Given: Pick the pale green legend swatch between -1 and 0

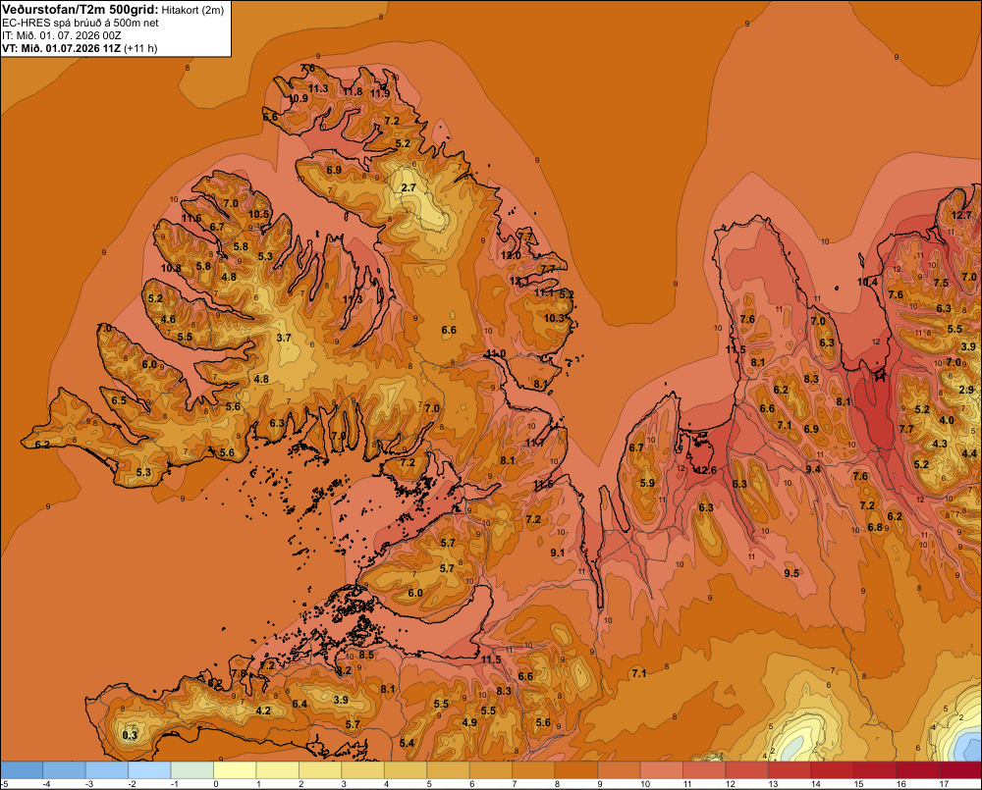Looking at the screenshot, I should pos(191,770).
